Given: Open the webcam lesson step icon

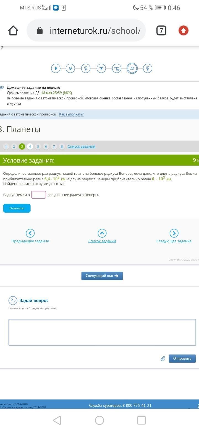Looking at the screenshot, I should [70, 68].
